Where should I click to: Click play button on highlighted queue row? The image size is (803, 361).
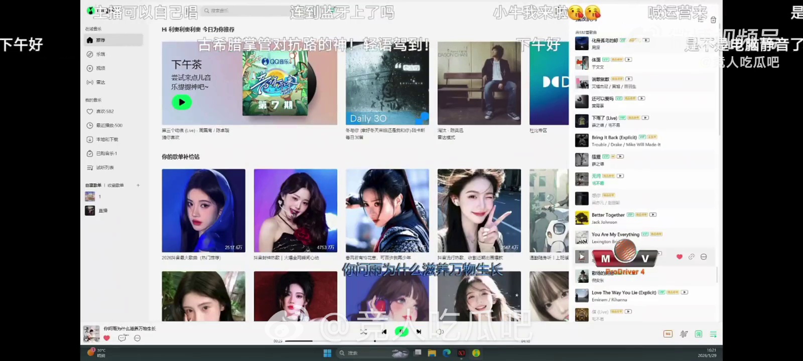click(x=582, y=257)
